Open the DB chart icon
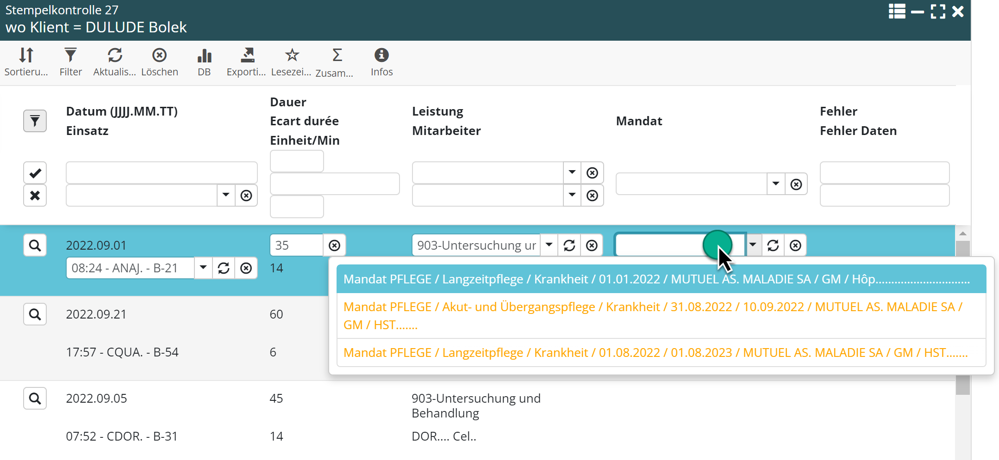 pyautogui.click(x=204, y=55)
